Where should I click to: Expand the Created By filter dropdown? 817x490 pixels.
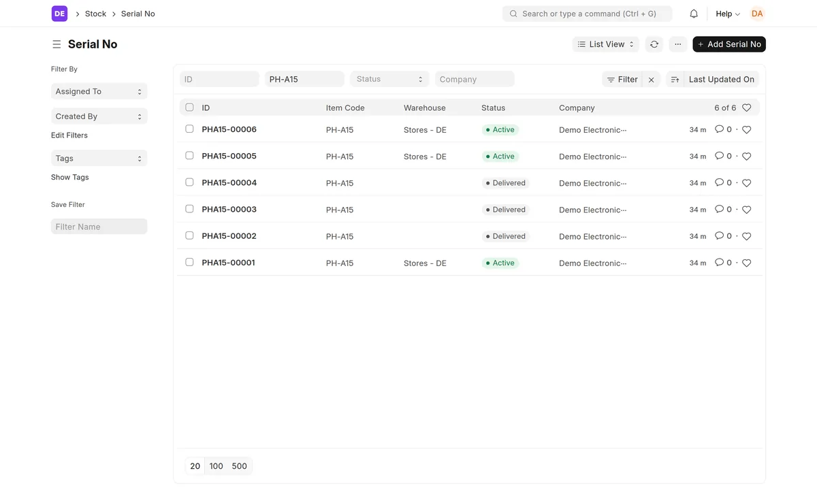99,116
